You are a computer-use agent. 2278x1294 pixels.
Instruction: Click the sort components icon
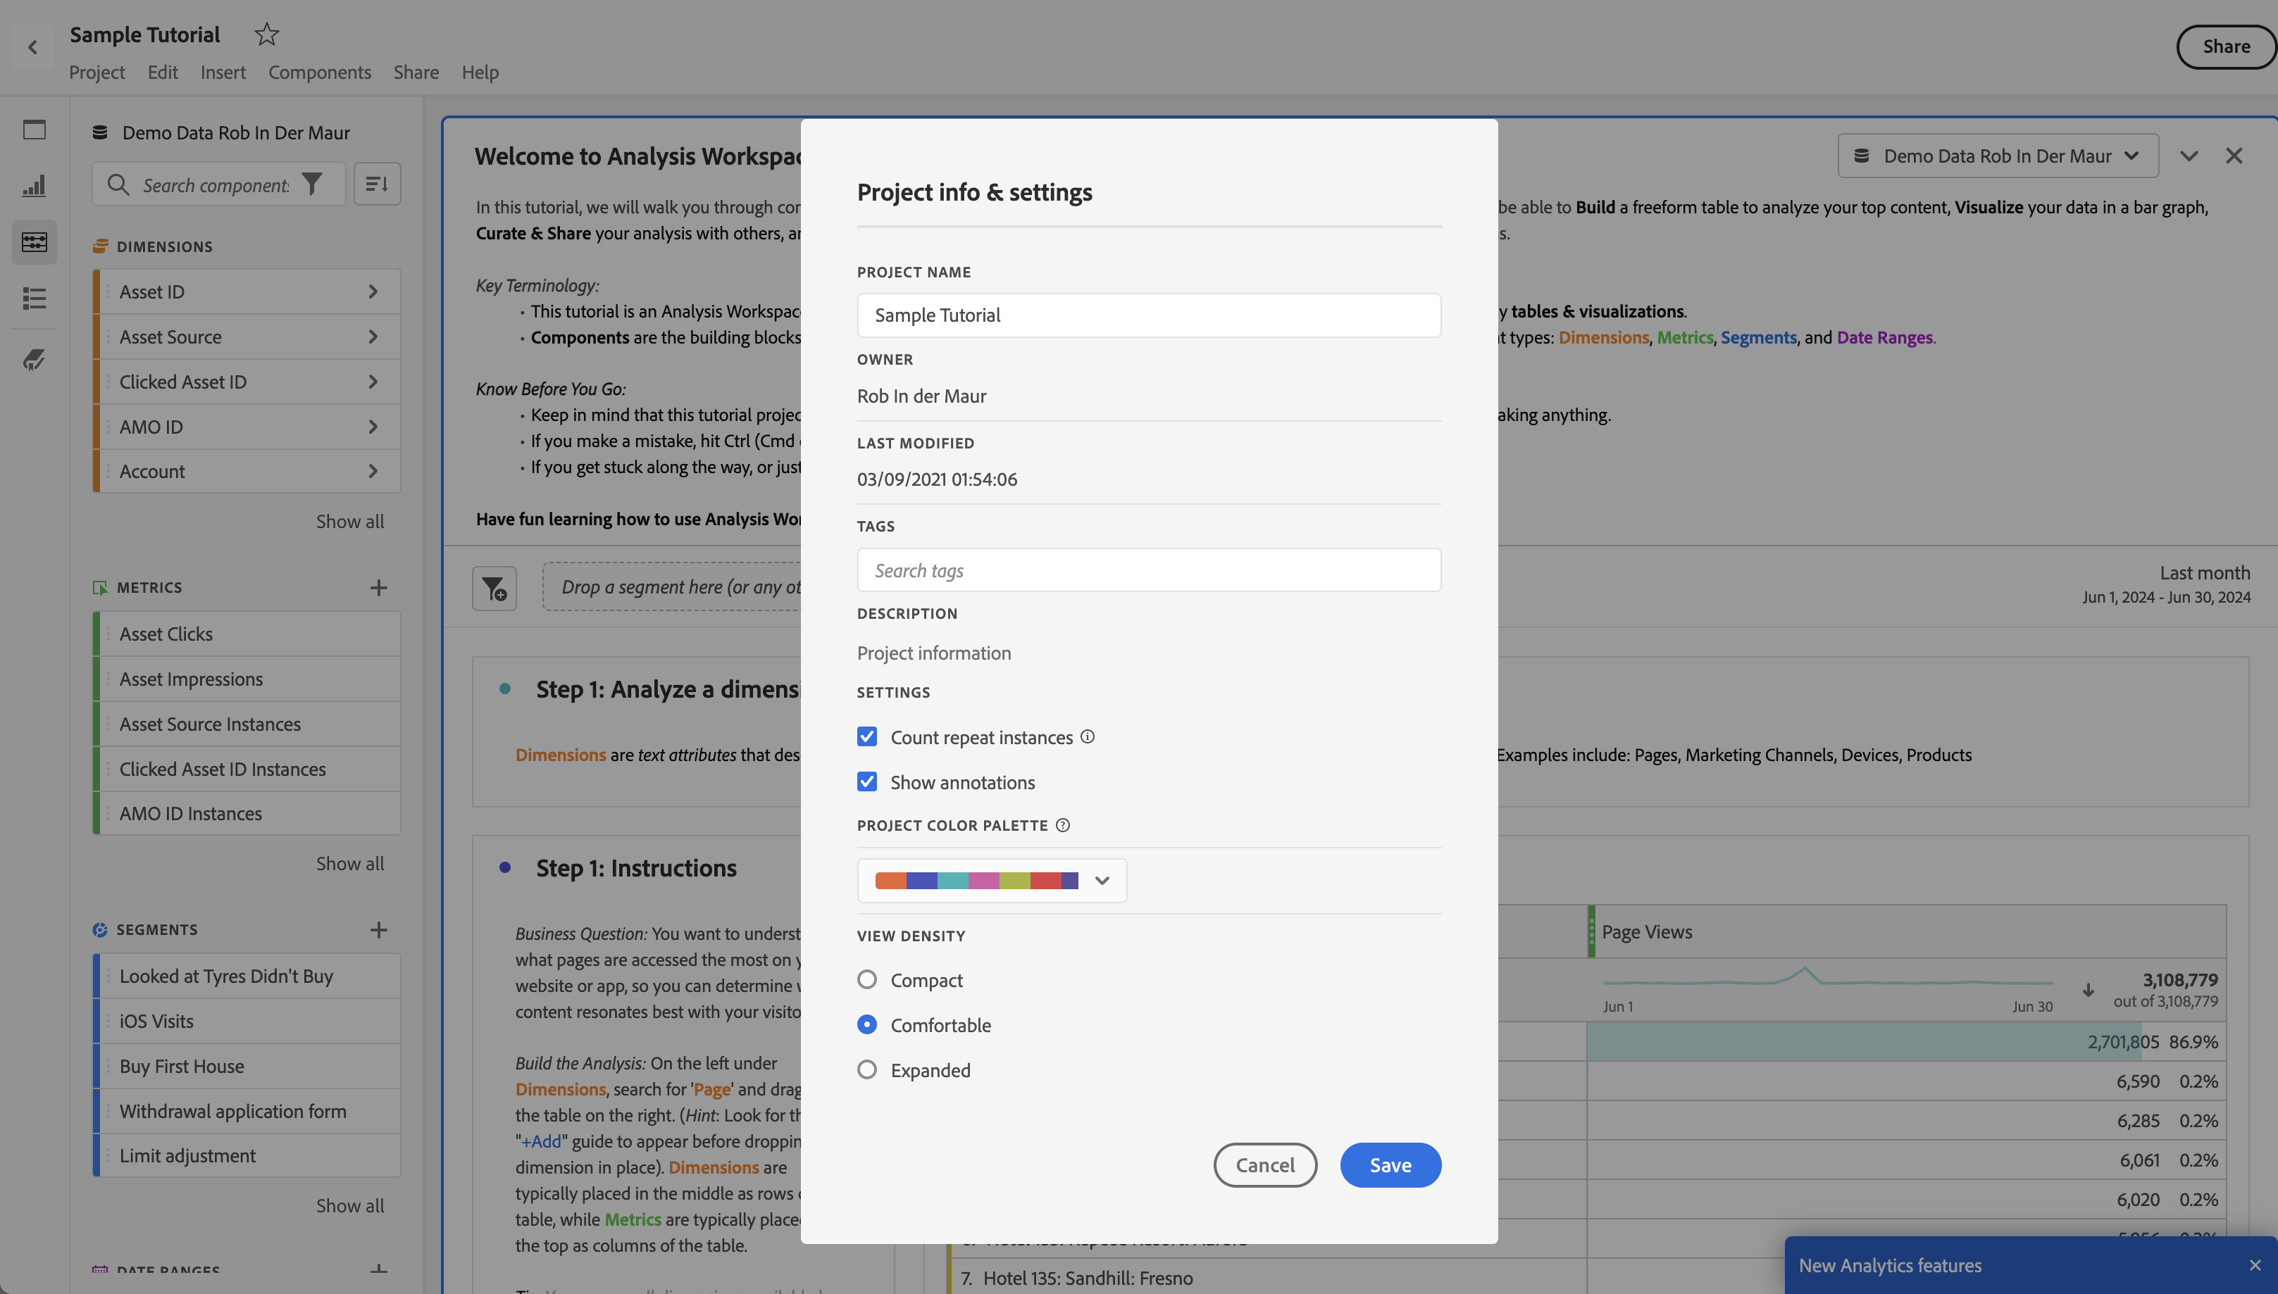pyautogui.click(x=377, y=184)
